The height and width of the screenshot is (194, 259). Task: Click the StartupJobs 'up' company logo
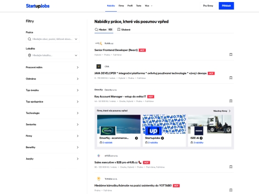coord(153,131)
